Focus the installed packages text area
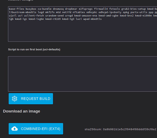The width and height of the screenshot is (157, 138). (82, 24)
